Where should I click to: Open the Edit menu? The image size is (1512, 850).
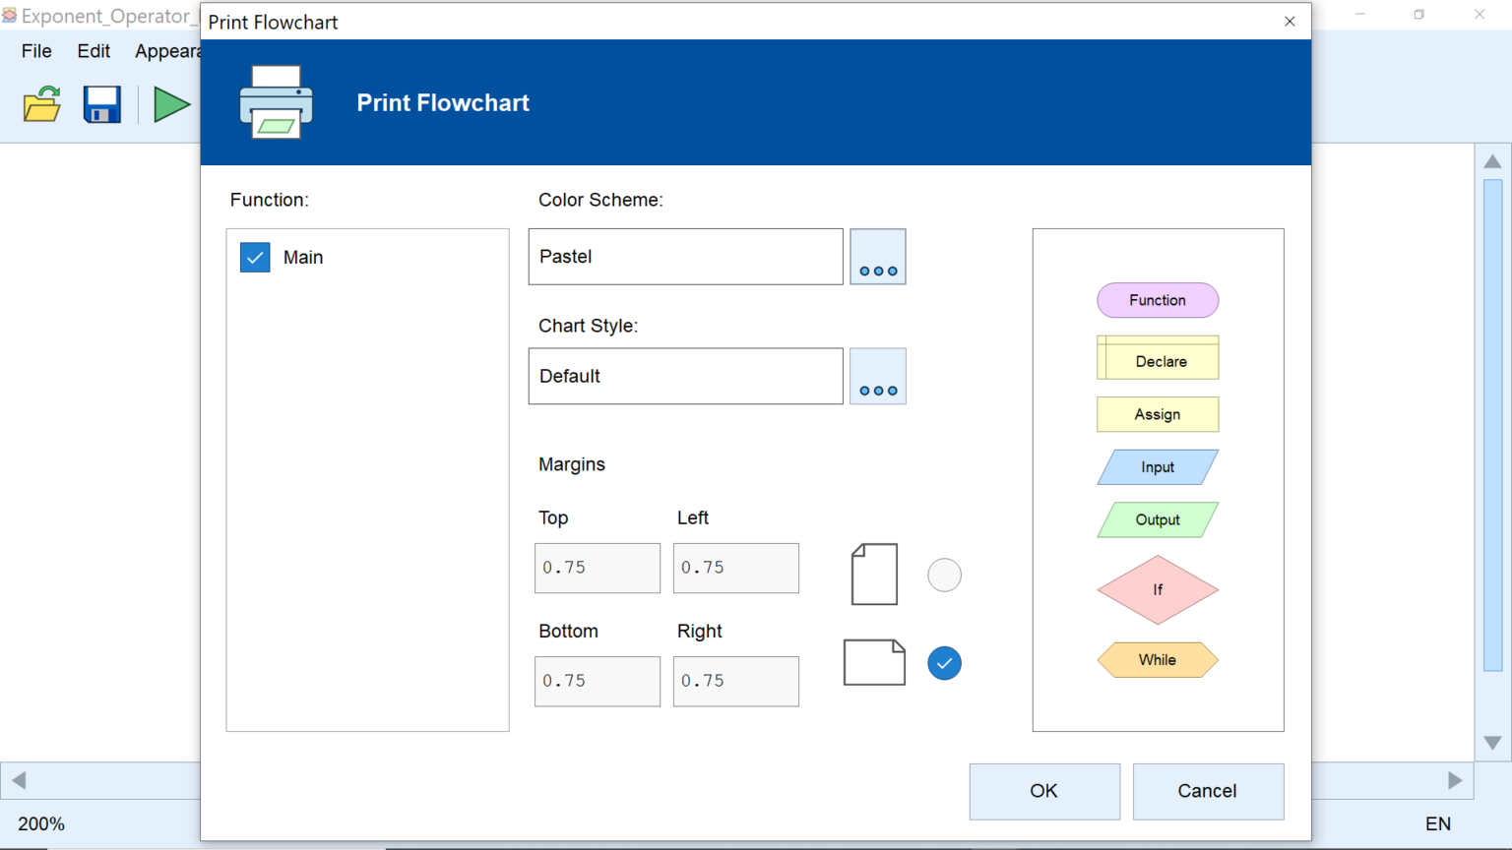pos(94,51)
